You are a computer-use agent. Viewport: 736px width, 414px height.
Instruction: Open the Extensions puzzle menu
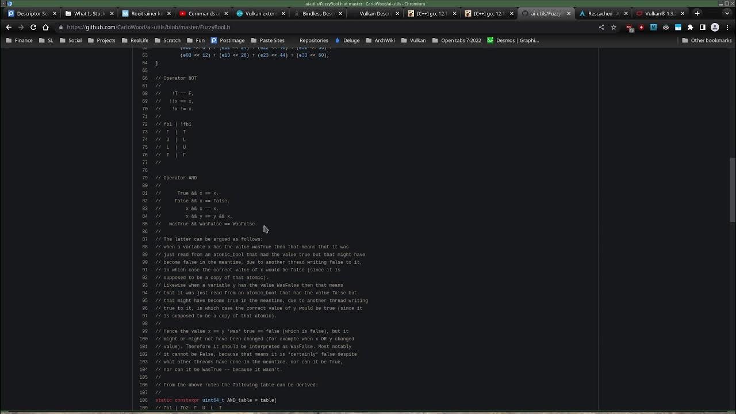point(690,27)
